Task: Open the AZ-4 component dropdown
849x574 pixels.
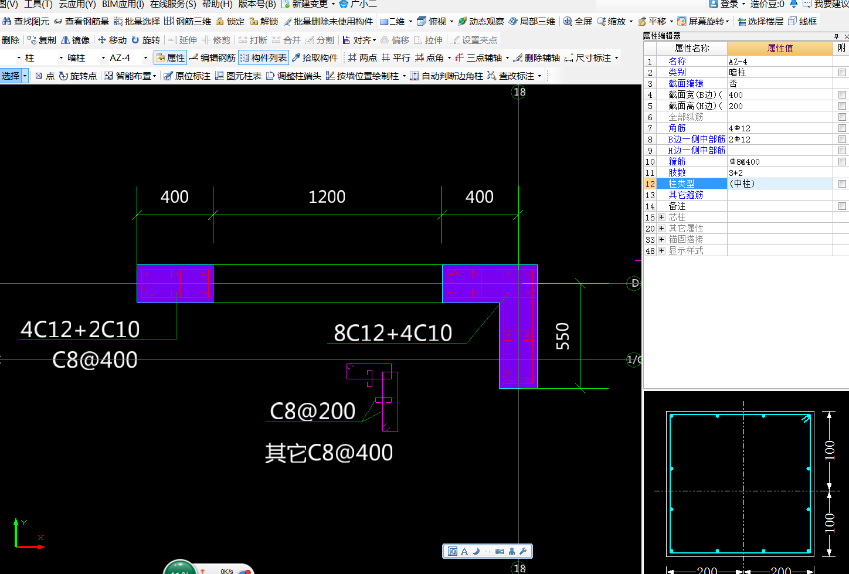Action: point(145,57)
